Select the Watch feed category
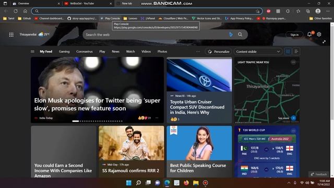This screenshot has height=188, width=334. coord(130,51)
